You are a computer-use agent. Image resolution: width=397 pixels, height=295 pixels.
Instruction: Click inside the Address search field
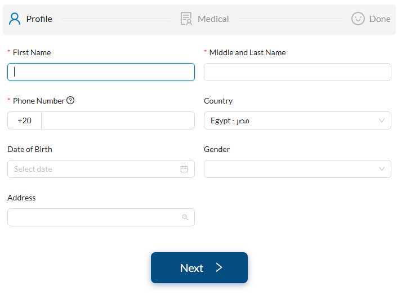[x=93, y=217]
